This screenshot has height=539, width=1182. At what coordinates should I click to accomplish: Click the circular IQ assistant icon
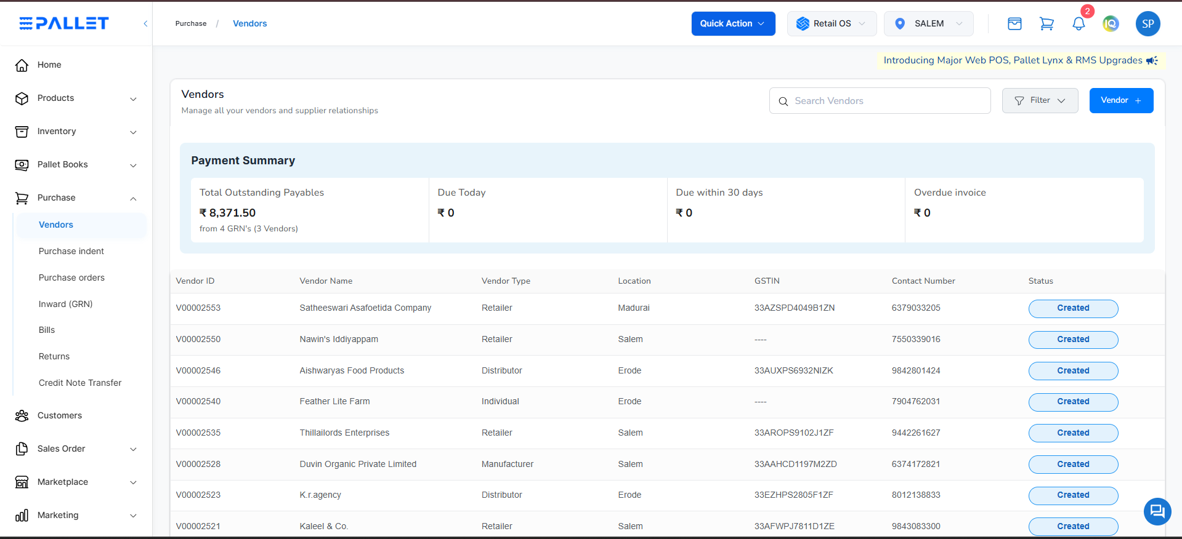pos(1111,24)
